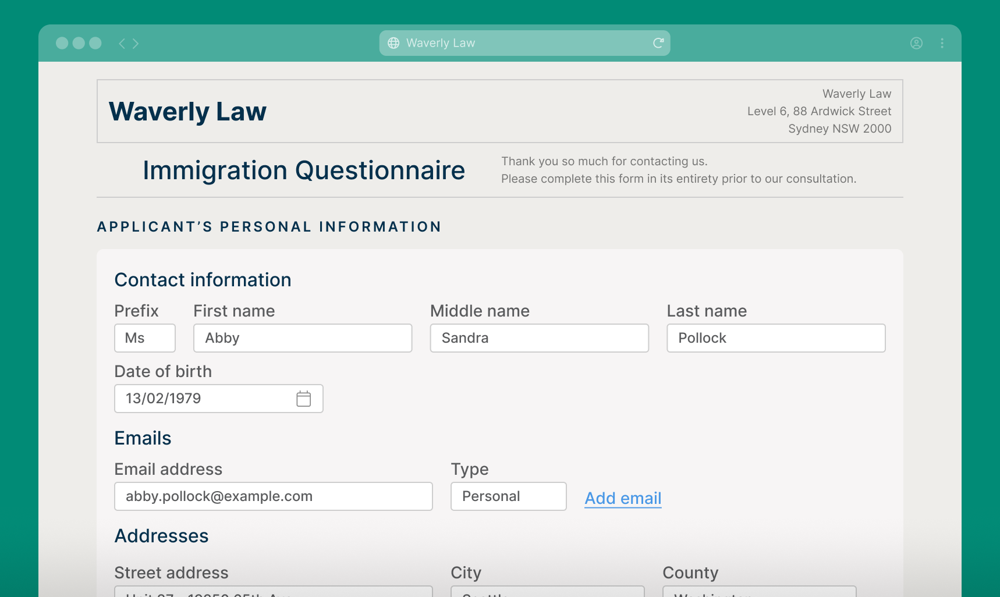This screenshot has height=597, width=1000.
Task: Edit the Email address field
Action: pyautogui.click(x=274, y=496)
